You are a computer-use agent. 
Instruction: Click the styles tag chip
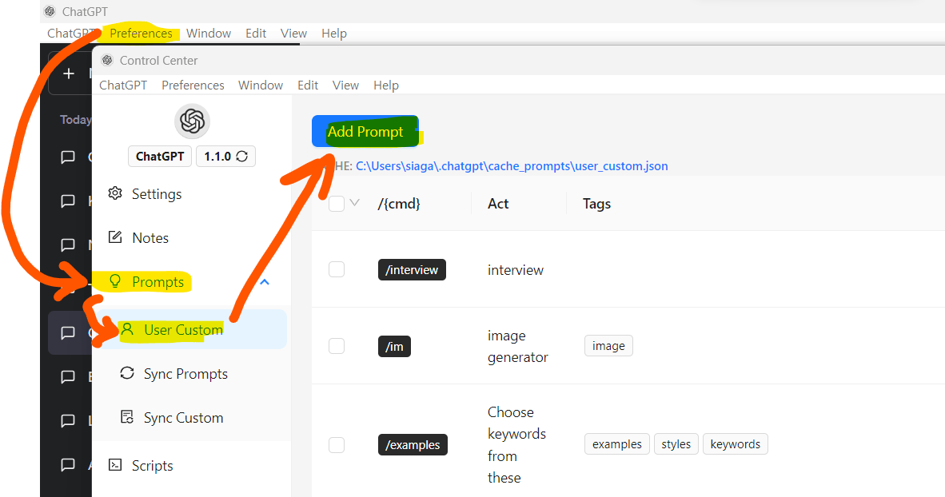[676, 444]
